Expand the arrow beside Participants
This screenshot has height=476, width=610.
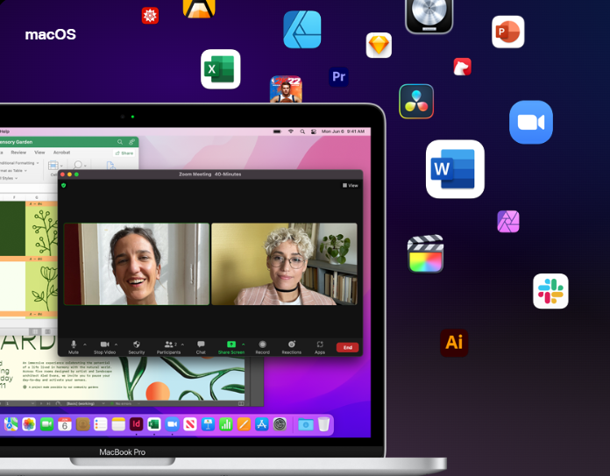pyautogui.click(x=182, y=345)
